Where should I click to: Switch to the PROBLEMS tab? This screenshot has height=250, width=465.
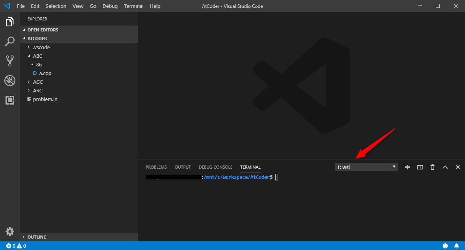pyautogui.click(x=156, y=167)
